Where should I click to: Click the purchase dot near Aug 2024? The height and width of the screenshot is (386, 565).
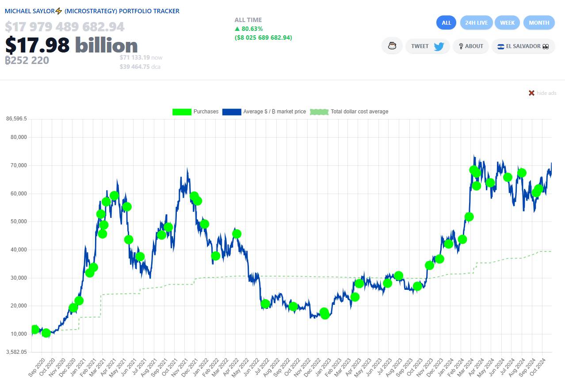point(522,173)
